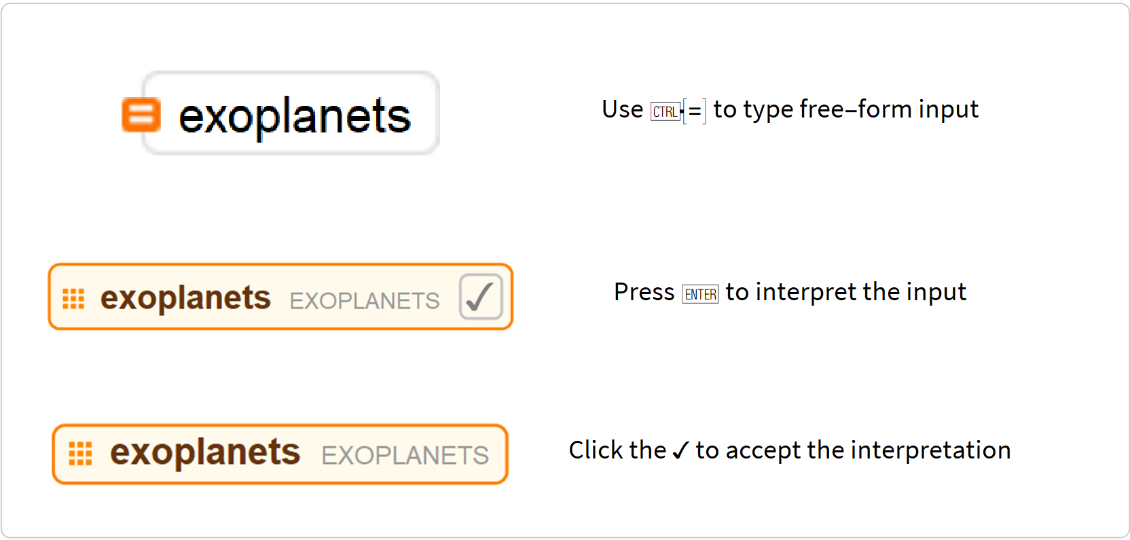This screenshot has height=540, width=1130.
Task: Click the "to type free-form input" text
Action: point(845,109)
